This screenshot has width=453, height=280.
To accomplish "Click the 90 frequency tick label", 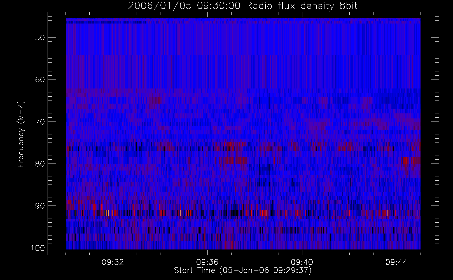I will click(x=40, y=206).
